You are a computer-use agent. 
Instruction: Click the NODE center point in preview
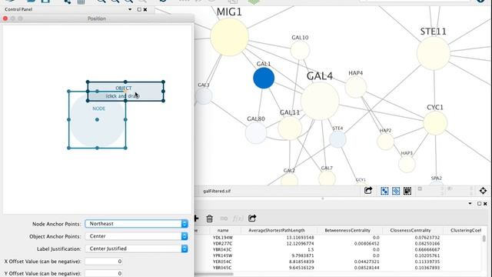[97, 120]
